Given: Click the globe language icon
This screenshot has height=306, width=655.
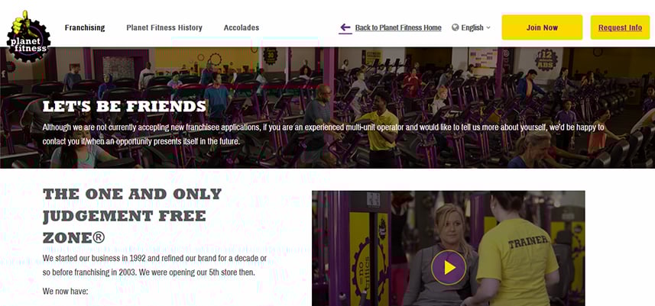Looking at the screenshot, I should (x=456, y=27).
